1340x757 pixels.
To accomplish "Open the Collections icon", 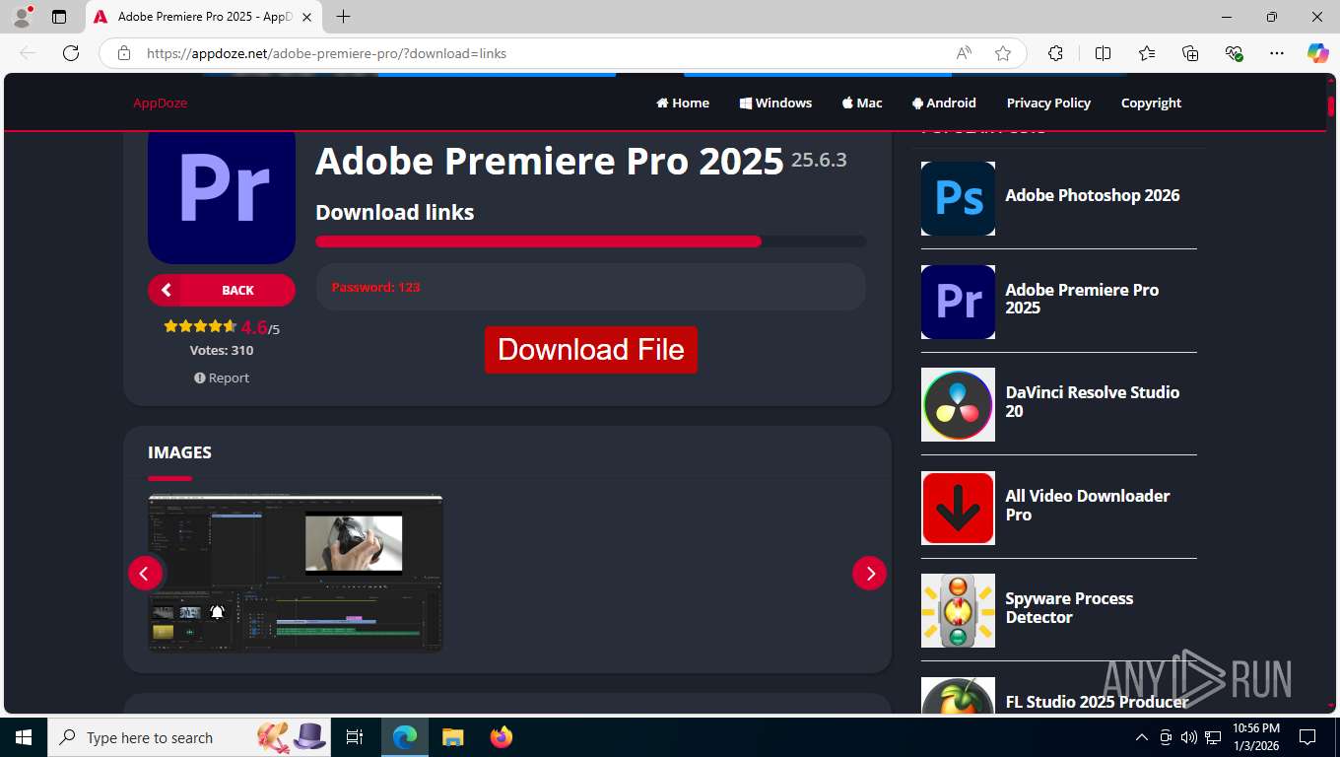I will point(1190,53).
